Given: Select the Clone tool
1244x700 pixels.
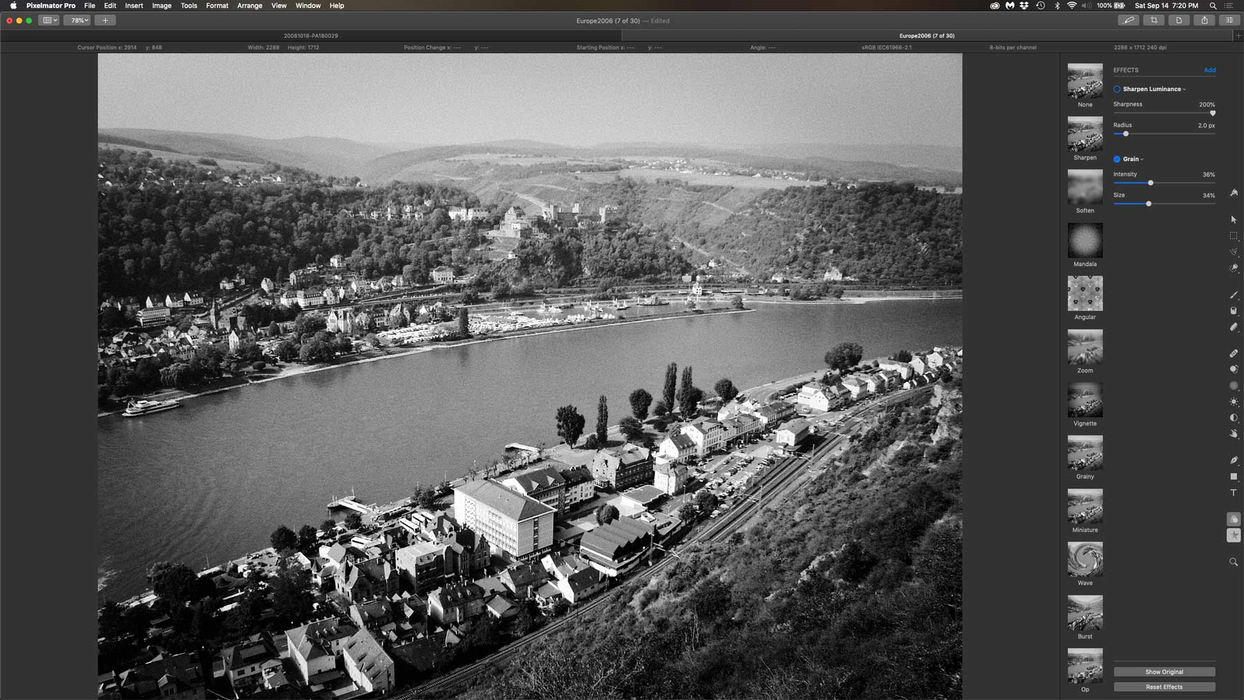Looking at the screenshot, I should [x=1234, y=369].
